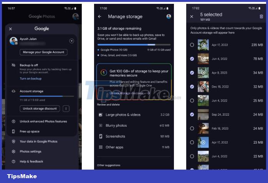Deselect the Sep 24, 2022 24 MB item
268x183 pixels.
point(192,114)
